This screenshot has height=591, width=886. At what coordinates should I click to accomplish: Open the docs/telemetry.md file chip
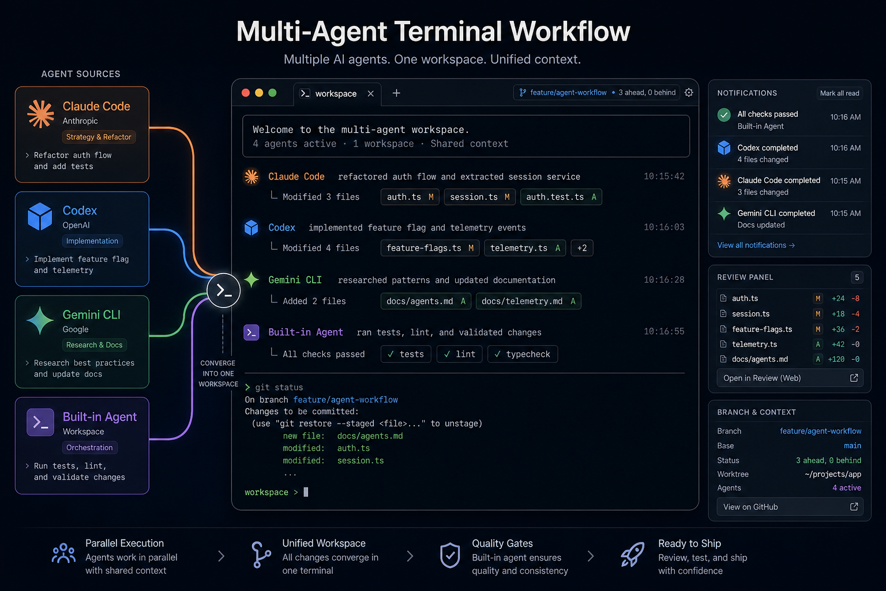528,301
